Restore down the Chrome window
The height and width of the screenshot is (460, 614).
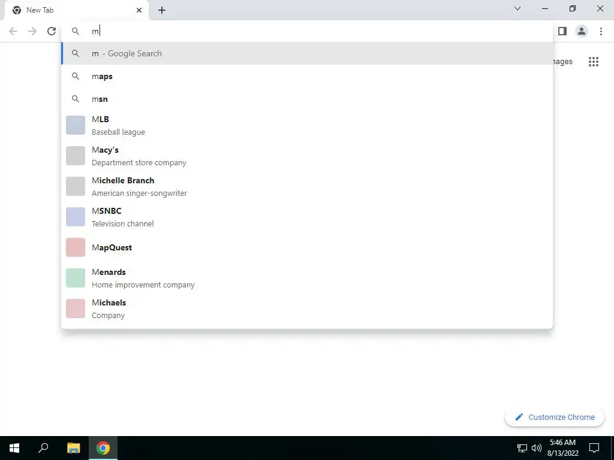573,8
